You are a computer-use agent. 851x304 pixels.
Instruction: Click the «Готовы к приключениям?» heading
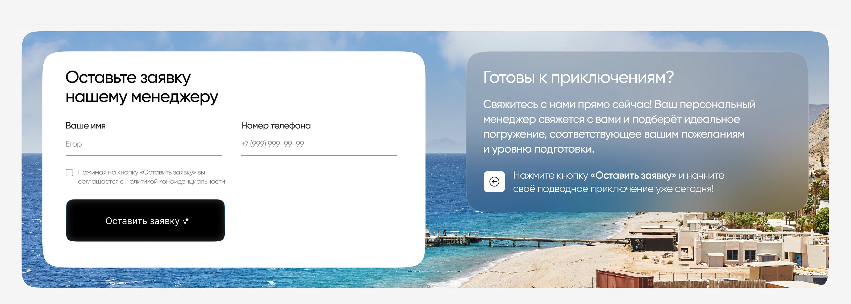[578, 78]
